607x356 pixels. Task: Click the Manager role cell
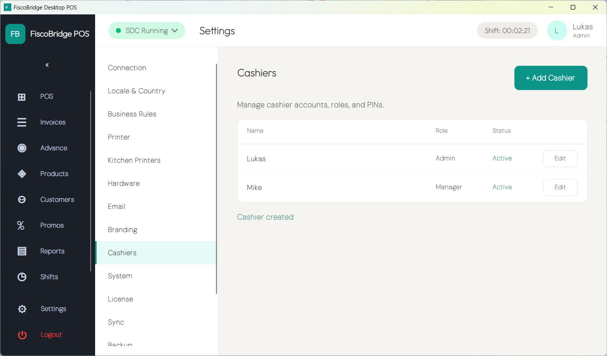(x=449, y=187)
